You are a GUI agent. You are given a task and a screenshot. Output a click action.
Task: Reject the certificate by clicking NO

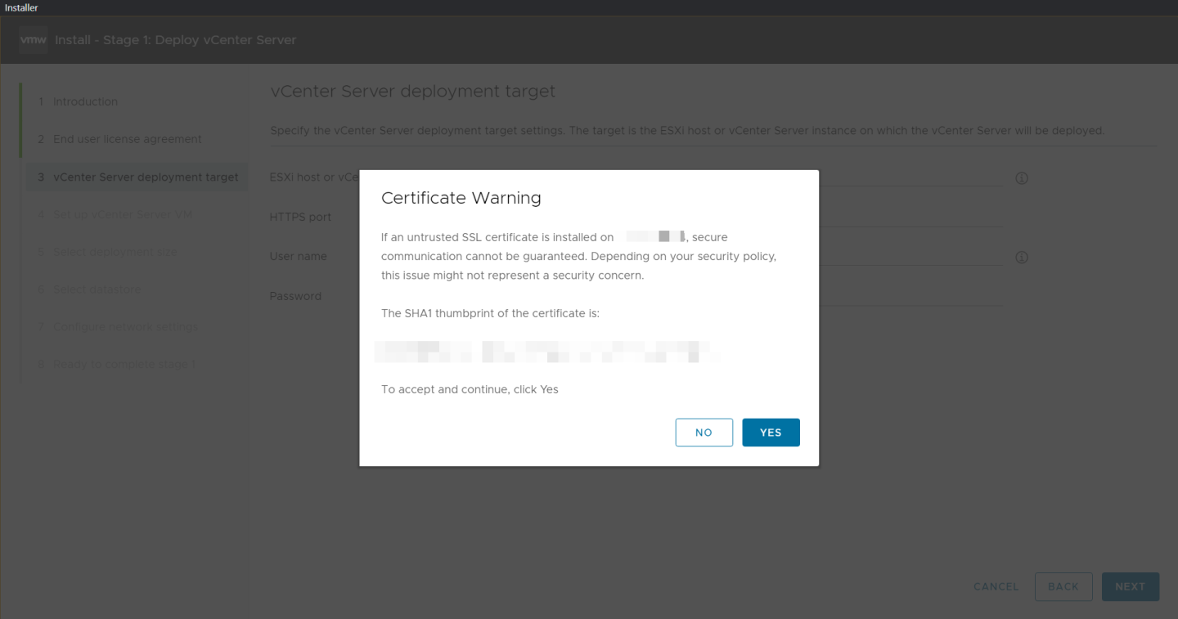[x=704, y=432]
